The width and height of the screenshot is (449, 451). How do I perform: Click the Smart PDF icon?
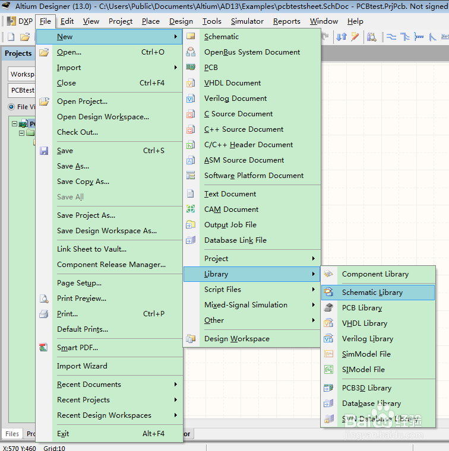(x=44, y=348)
